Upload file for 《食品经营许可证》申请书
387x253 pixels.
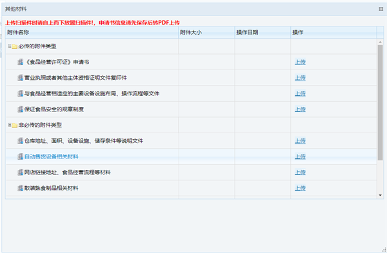tap(300, 62)
